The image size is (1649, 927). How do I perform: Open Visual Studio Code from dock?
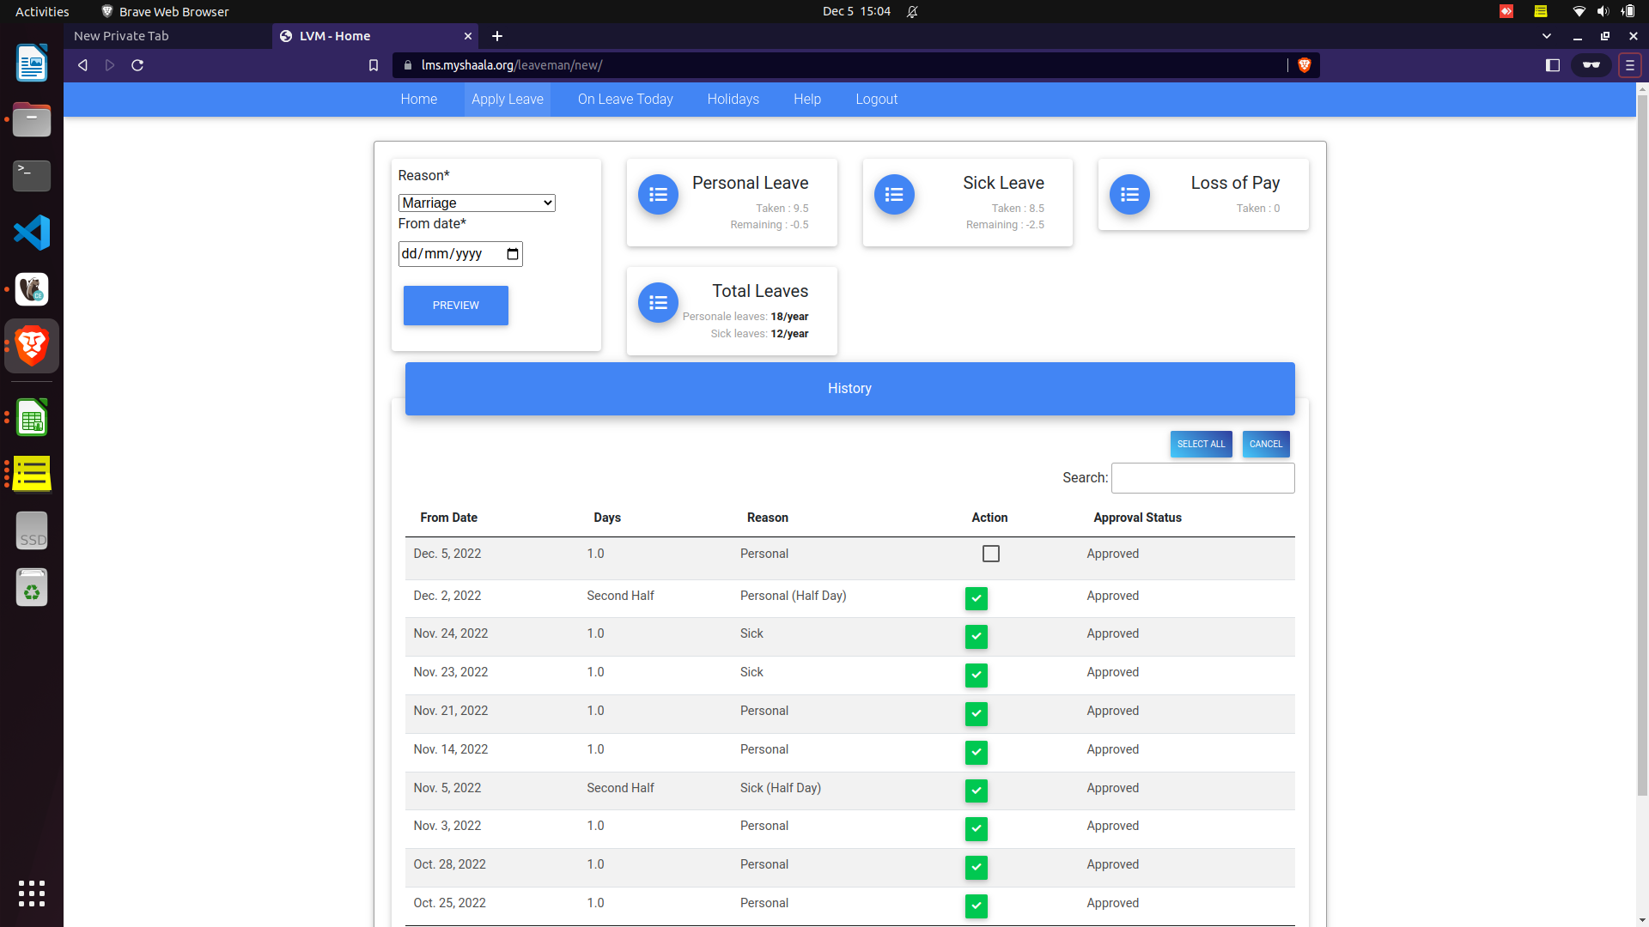point(32,233)
